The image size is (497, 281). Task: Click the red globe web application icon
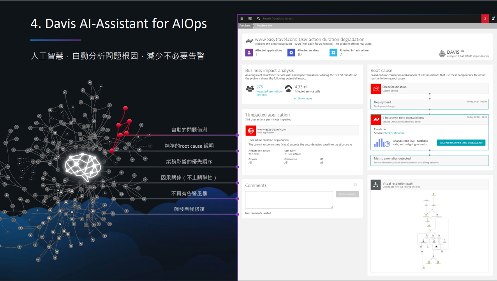click(x=250, y=131)
